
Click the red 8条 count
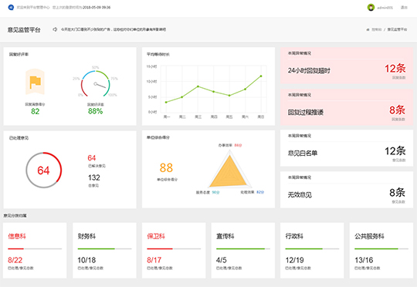[398, 110]
